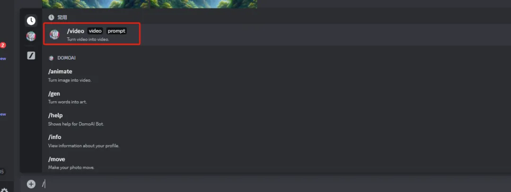The height and width of the screenshot is (192, 511).
Task: Click the small DOMOAI section header avatar
Action: pyautogui.click(x=51, y=58)
